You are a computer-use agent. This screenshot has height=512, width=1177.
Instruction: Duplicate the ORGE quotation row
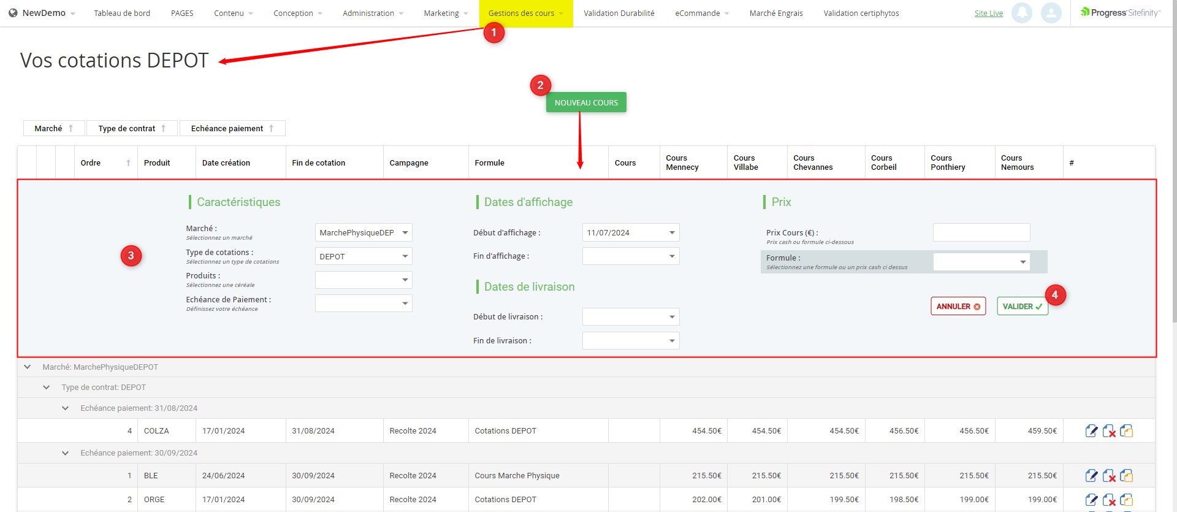pos(1126,500)
